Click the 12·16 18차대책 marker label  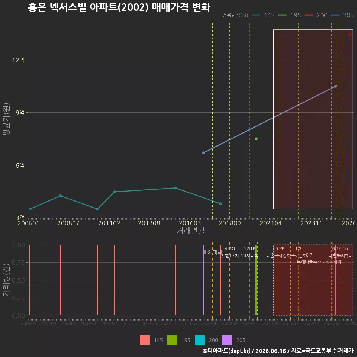point(250,252)
